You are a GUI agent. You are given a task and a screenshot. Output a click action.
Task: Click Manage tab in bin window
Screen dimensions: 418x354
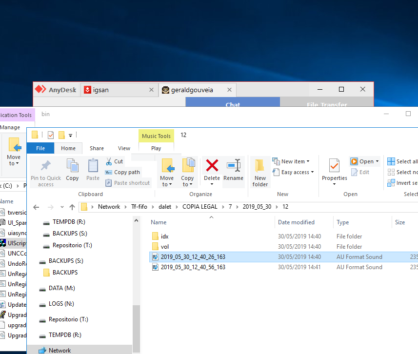pos(10,127)
